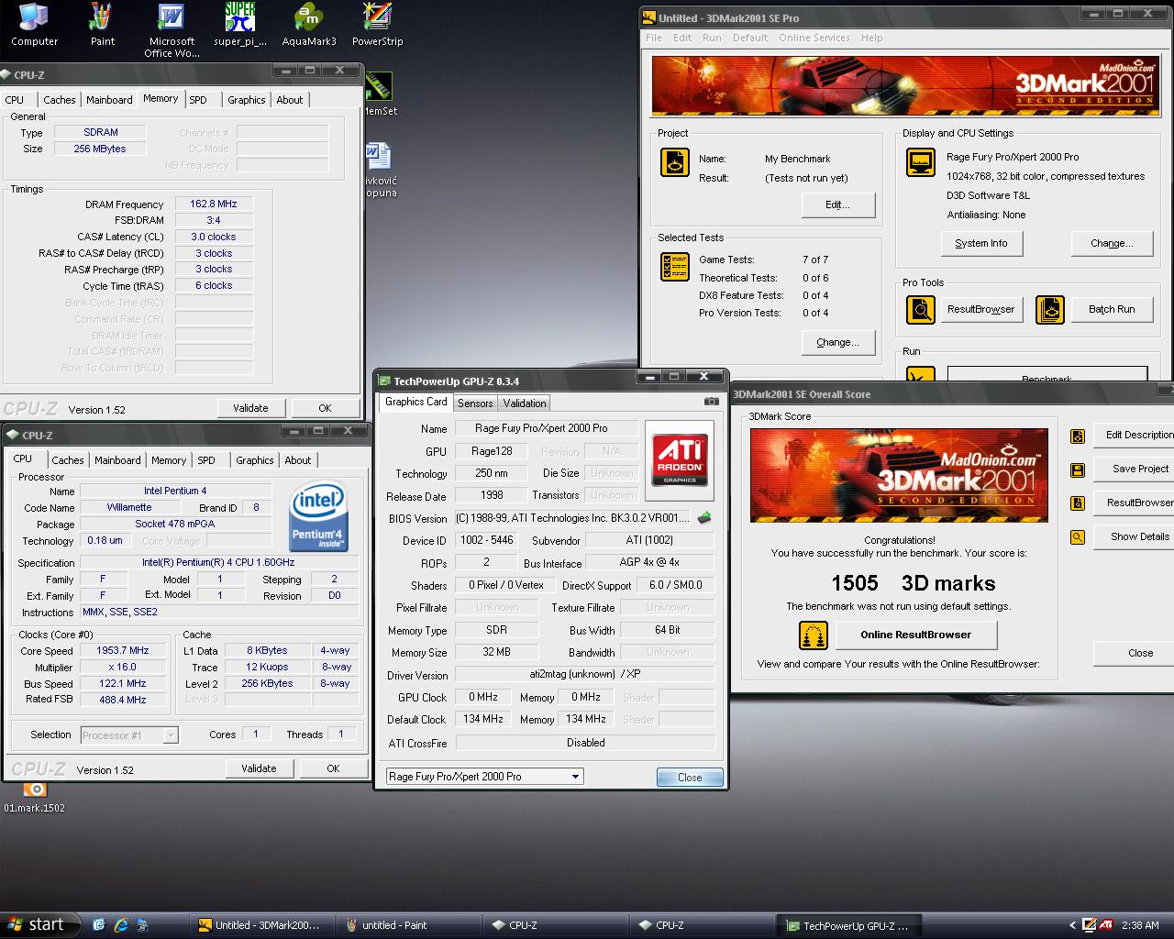
Task: Click the ResultBrowser magnifier icon in Pro Tools
Action: (920, 310)
